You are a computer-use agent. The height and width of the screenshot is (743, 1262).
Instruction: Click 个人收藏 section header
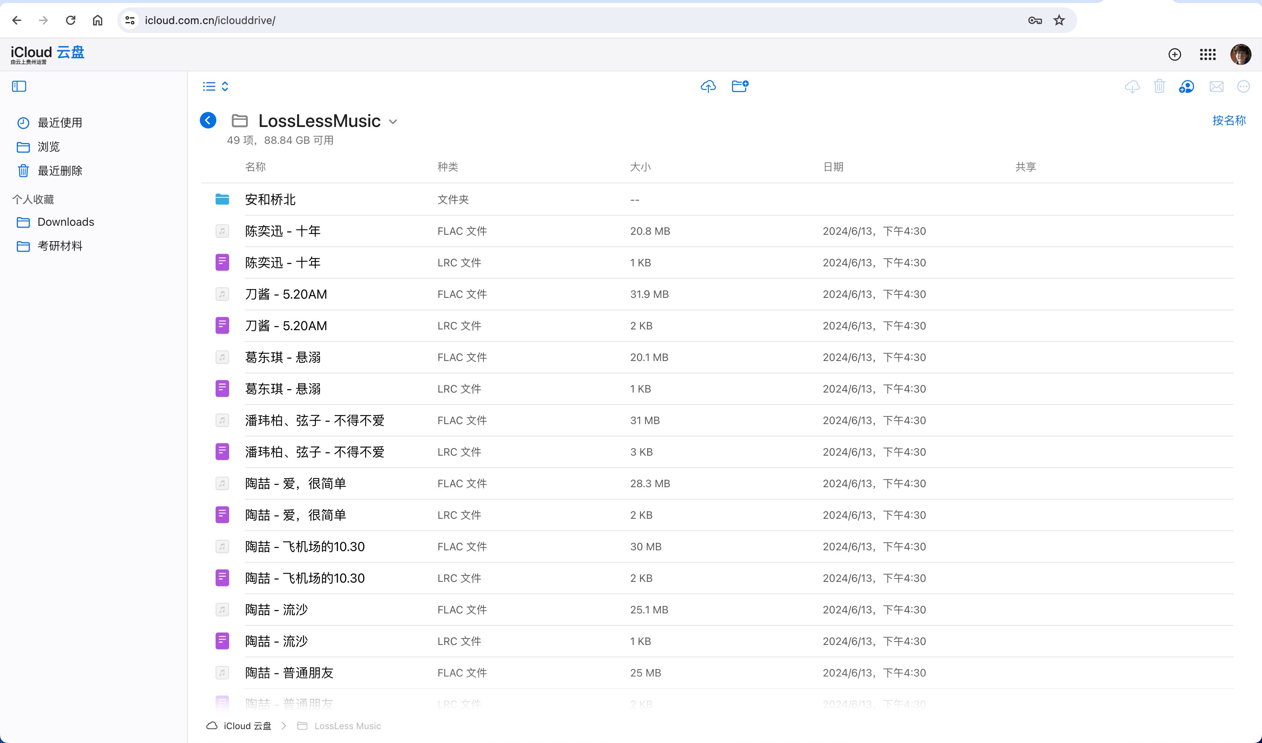(x=33, y=199)
